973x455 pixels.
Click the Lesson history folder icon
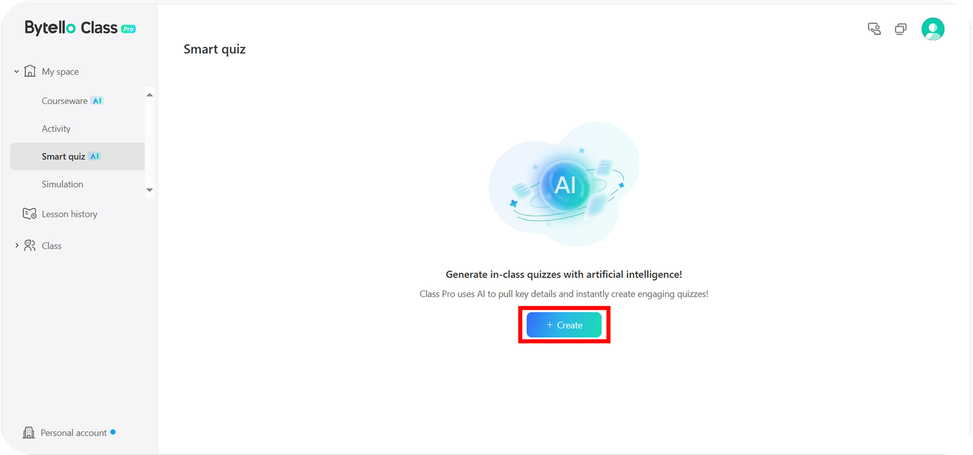29,214
